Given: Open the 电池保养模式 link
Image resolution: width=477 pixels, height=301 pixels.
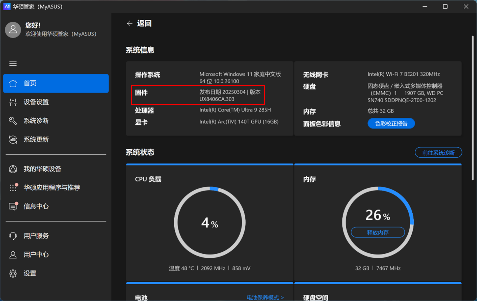Looking at the screenshot, I should [265, 297].
